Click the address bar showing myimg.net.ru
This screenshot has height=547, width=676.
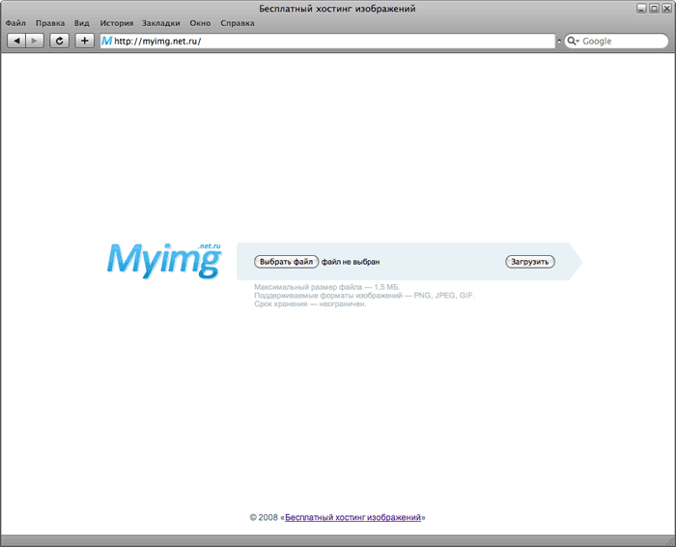[328, 42]
